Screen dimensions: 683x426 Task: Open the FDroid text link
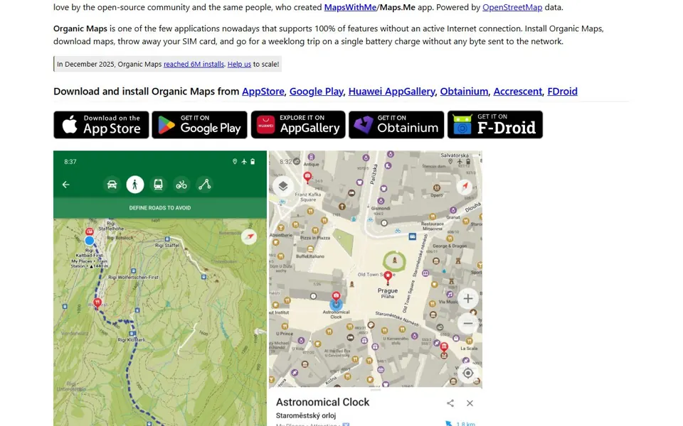click(562, 92)
